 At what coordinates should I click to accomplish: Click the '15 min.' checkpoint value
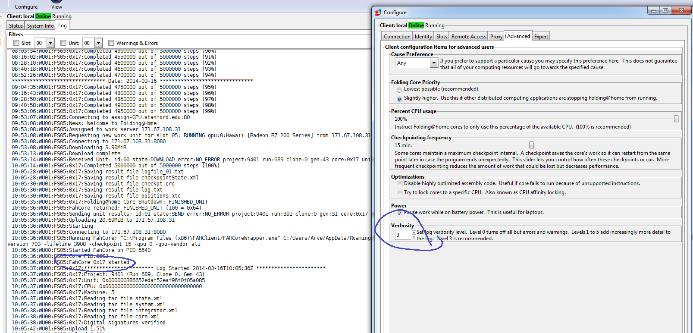click(x=403, y=145)
